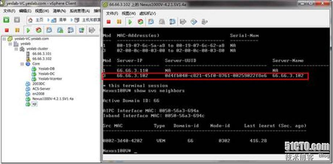
Task: Open 文件(F) menu in Nexus1000V console window
Action: 112,13
